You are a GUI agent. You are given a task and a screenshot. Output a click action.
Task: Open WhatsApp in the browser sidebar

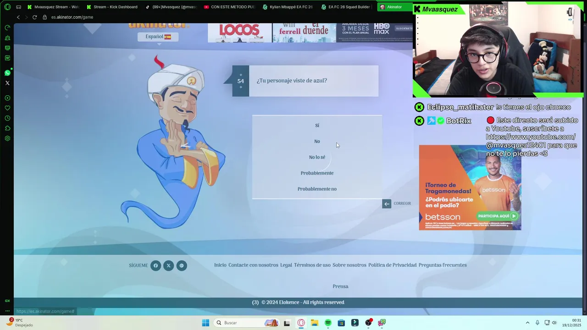click(7, 73)
